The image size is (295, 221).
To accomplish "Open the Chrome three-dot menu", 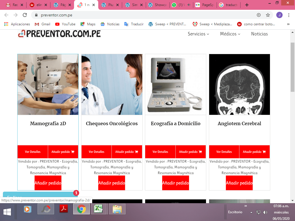I will point(289,15).
